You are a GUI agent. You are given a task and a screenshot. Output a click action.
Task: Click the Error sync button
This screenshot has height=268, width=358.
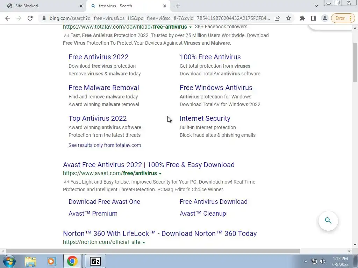pyautogui.click(x=340, y=18)
